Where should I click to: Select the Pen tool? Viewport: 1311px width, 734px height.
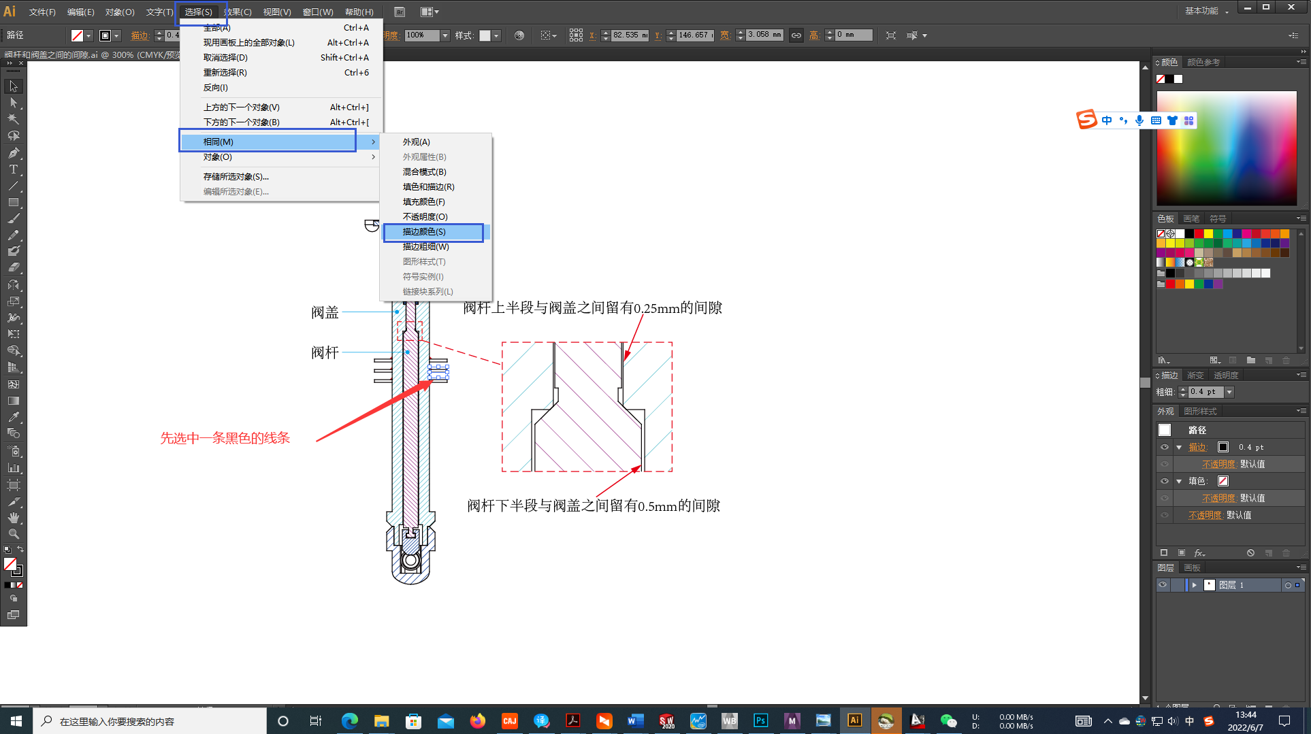pos(13,153)
